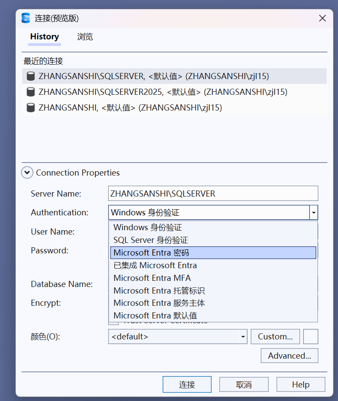Choose Microsoft Entra 服务主体 option
338x401 pixels.
[x=213, y=303]
